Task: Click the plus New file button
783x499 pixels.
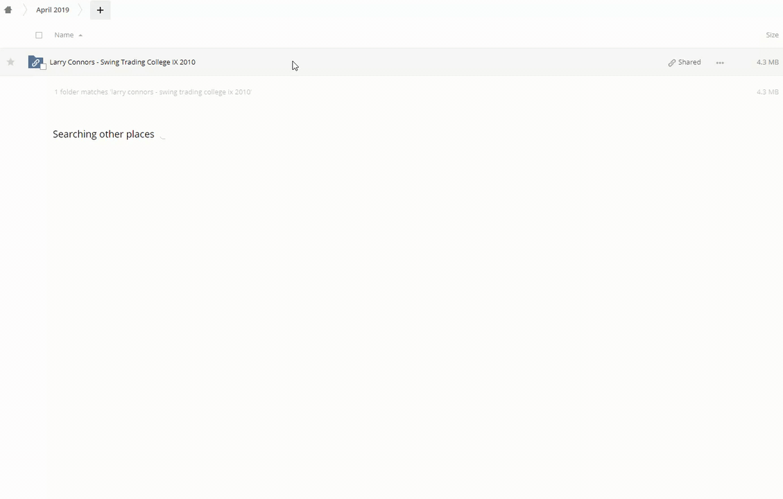Action: coord(100,10)
